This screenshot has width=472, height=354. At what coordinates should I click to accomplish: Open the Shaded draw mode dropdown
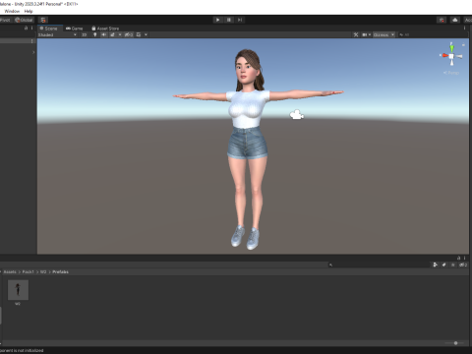coord(57,34)
